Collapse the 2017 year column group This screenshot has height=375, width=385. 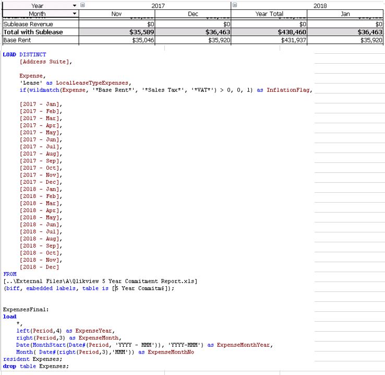pos(83,5)
